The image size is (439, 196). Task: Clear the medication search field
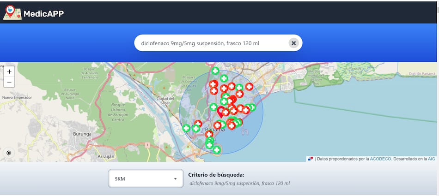pyautogui.click(x=293, y=43)
